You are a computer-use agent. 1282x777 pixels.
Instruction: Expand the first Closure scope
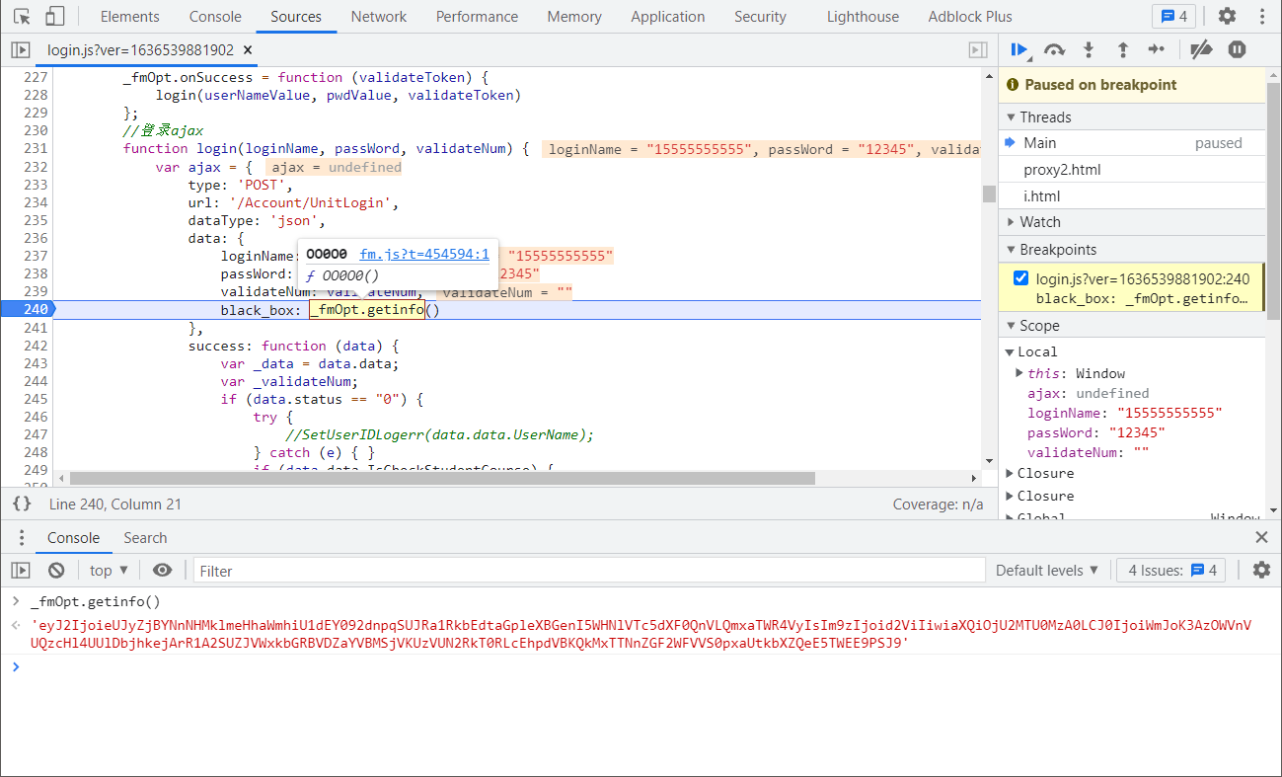tap(1010, 474)
